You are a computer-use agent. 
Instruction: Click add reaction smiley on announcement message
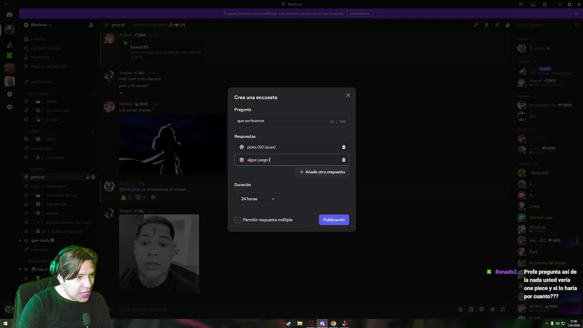point(153,197)
